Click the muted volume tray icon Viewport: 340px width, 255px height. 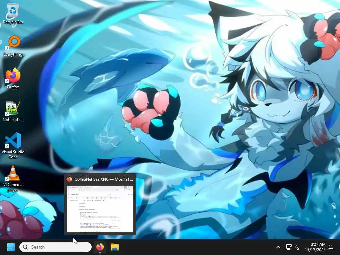(x=297, y=247)
